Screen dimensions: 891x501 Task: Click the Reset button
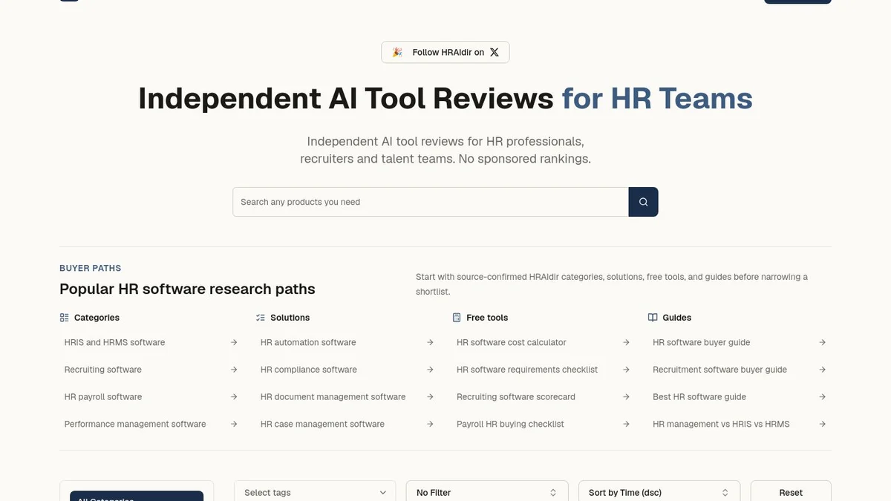pyautogui.click(x=791, y=492)
